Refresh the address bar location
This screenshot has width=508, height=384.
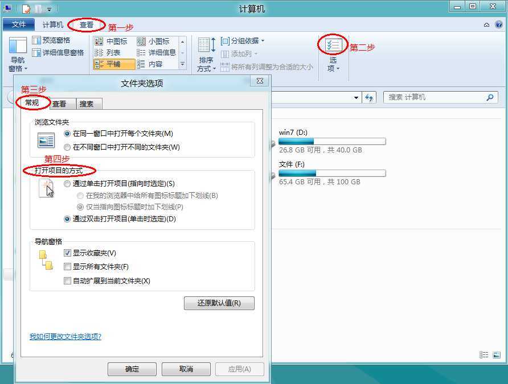tap(369, 97)
